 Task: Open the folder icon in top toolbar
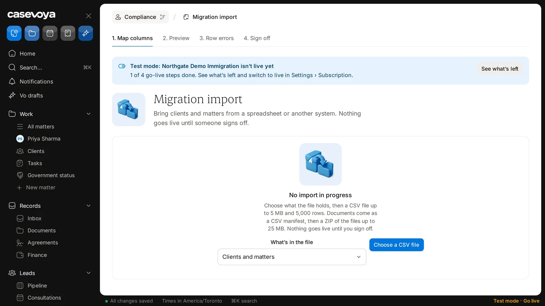tap(32, 33)
